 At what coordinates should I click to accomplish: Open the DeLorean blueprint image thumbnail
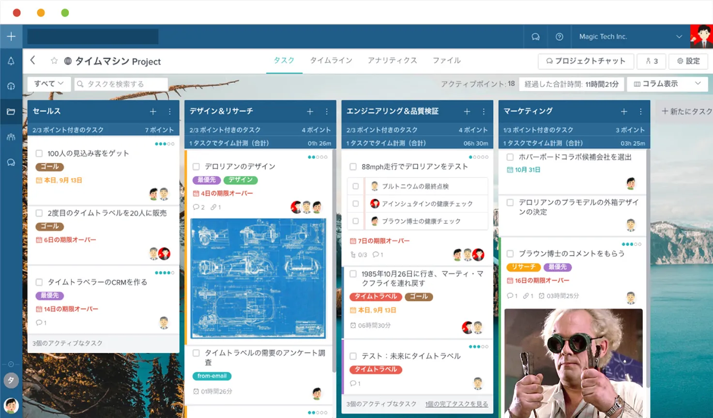[258, 278]
